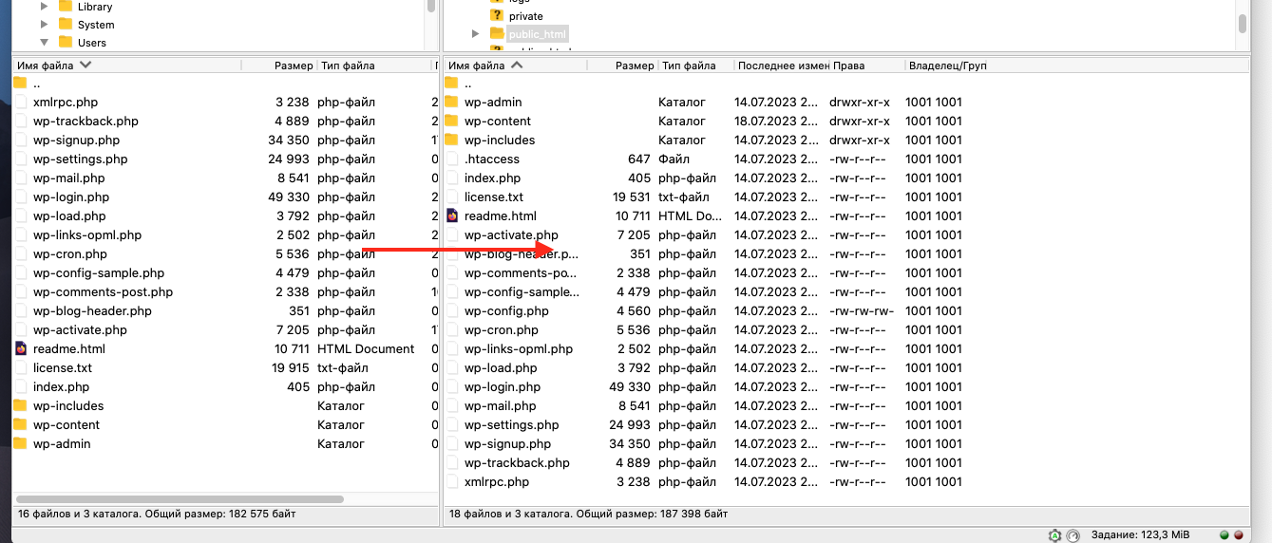Select wp-trackback.php in the local pane
Screen dimensions: 1272x543
click(x=85, y=121)
